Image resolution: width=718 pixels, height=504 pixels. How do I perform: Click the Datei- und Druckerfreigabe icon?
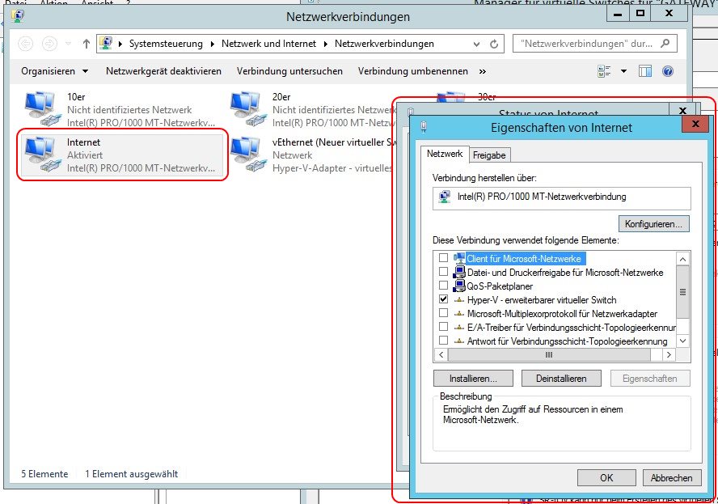tap(459, 272)
